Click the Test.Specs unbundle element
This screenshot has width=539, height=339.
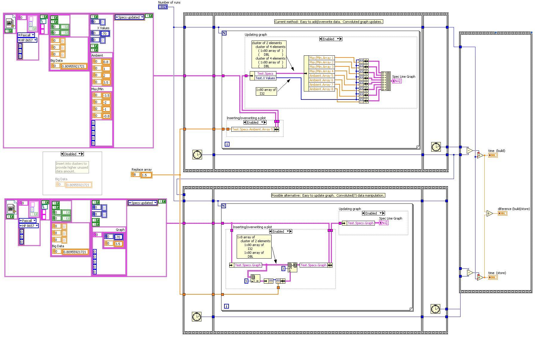click(265, 74)
